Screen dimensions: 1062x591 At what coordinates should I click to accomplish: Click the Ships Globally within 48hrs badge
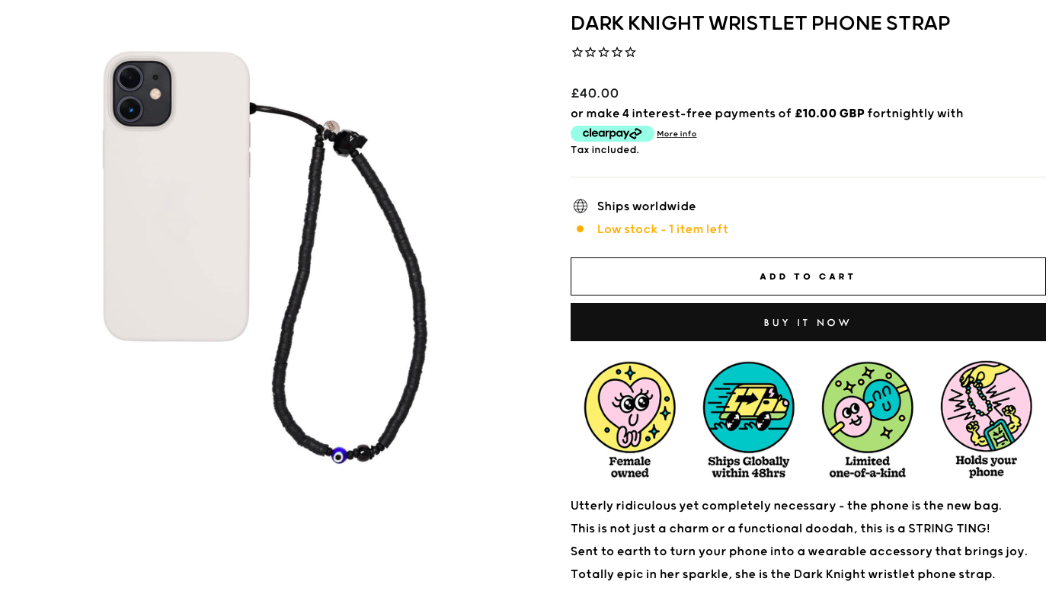click(x=748, y=420)
